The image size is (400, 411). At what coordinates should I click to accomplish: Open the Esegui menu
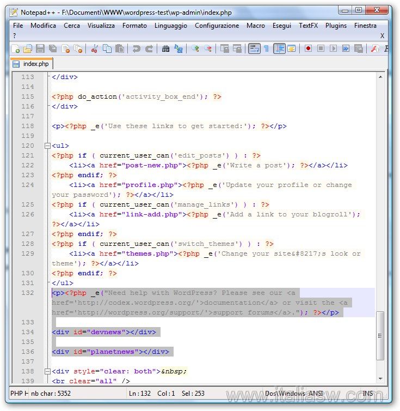[282, 26]
